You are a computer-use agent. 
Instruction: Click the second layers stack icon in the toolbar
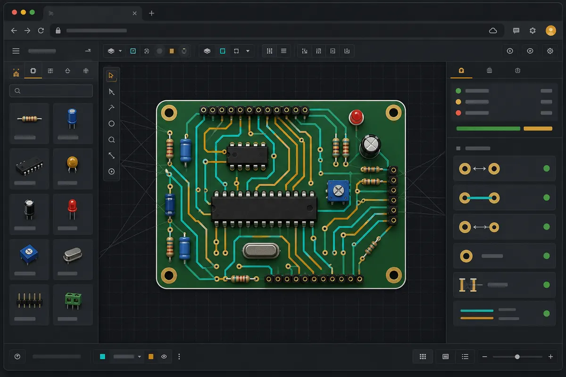pyautogui.click(x=207, y=51)
